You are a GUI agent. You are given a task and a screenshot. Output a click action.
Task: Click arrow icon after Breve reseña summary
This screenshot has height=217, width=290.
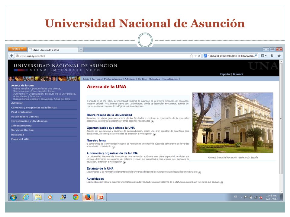[x=152, y=121]
